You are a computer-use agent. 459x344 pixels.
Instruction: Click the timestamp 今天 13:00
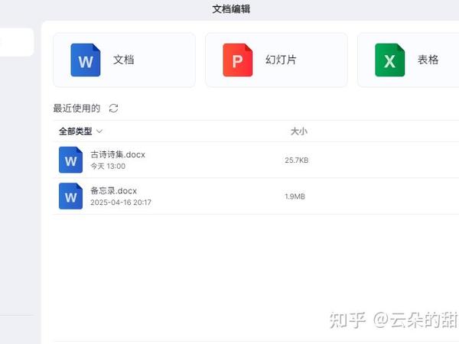tap(108, 166)
